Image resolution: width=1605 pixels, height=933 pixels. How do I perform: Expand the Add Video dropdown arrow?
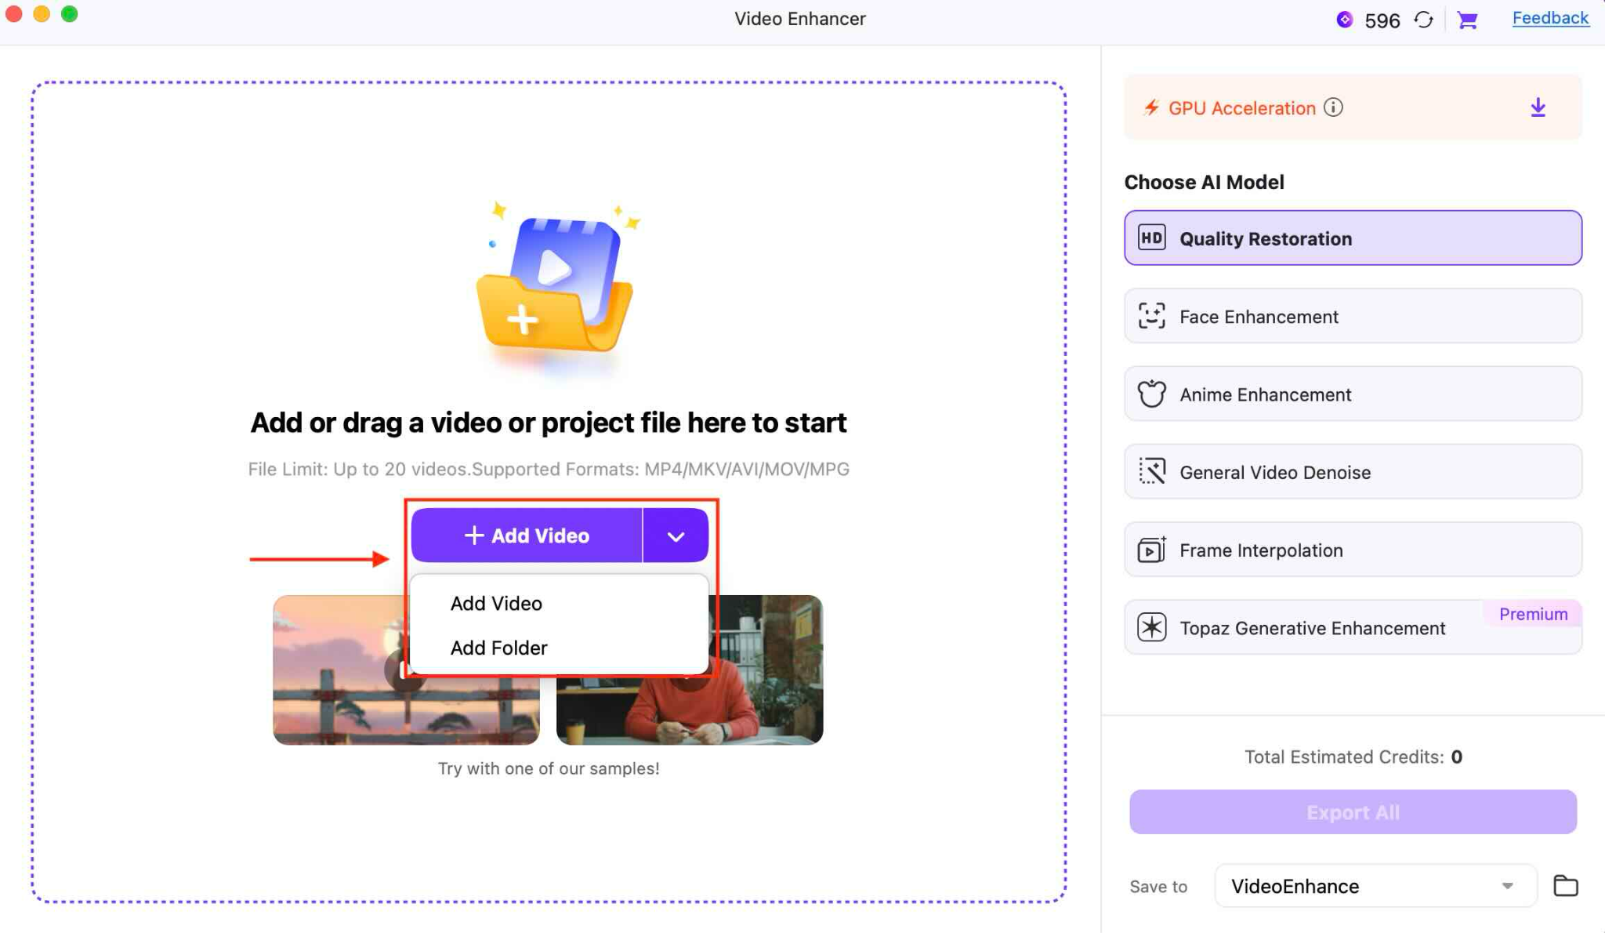675,535
